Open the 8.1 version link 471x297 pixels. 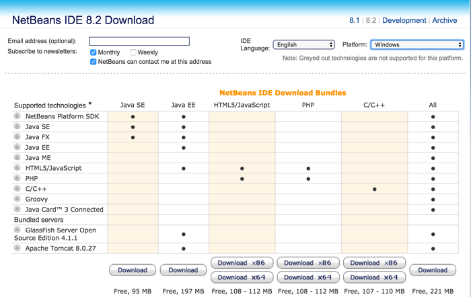coord(354,20)
